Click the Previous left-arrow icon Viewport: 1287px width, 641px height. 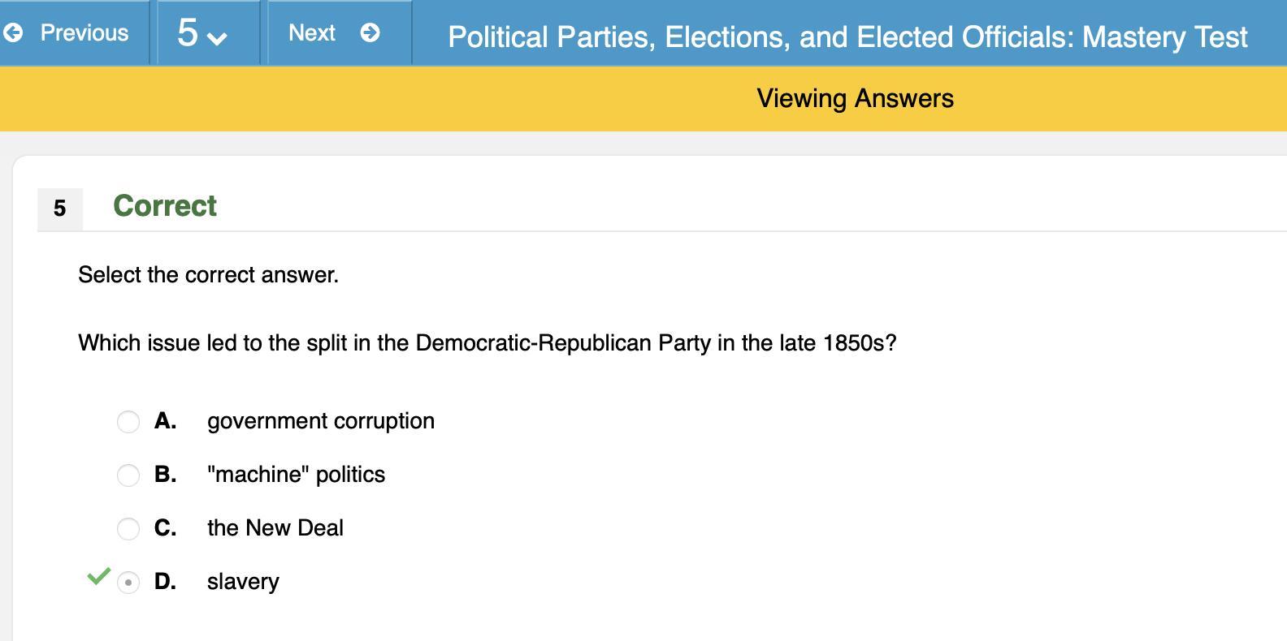(13, 32)
